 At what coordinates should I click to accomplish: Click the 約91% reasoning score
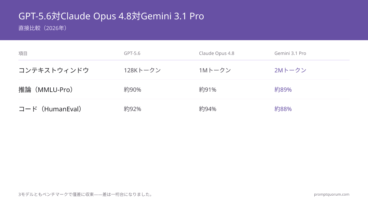(x=208, y=90)
